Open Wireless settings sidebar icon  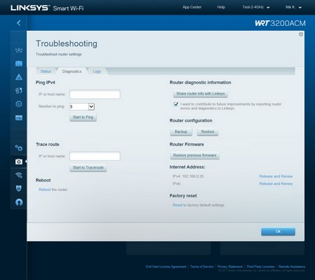click(x=19, y=175)
